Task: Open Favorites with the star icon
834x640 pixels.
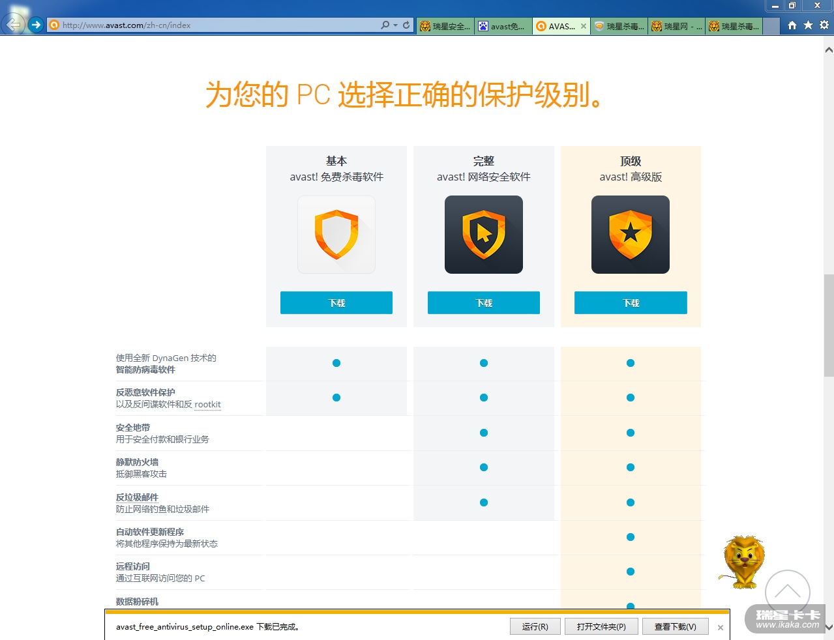Action: (808, 25)
